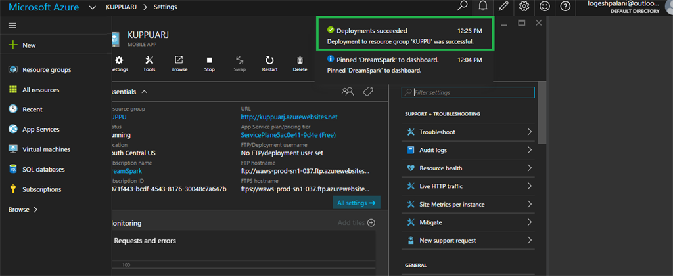This screenshot has height=276, width=673.
Task: Select Virtual machines in sidebar
Action: 46,149
